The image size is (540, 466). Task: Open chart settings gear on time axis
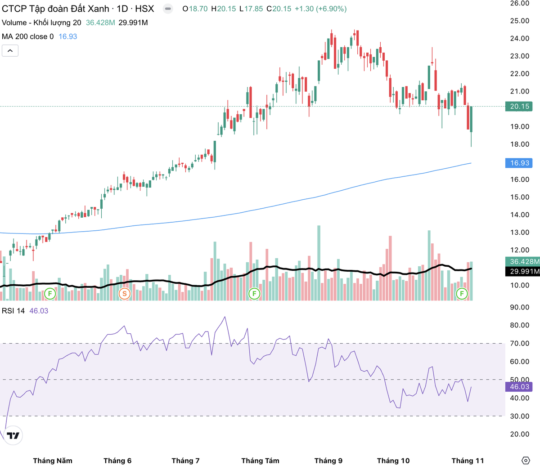pos(525,460)
